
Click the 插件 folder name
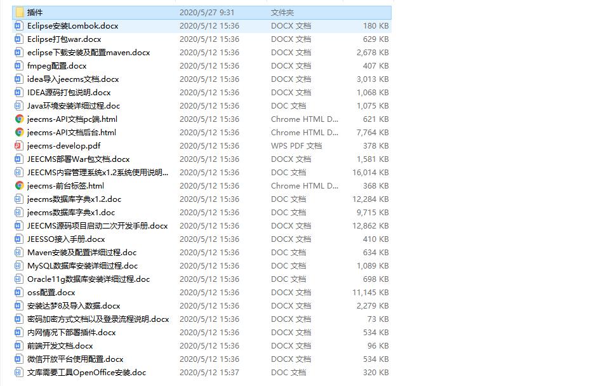(x=34, y=13)
